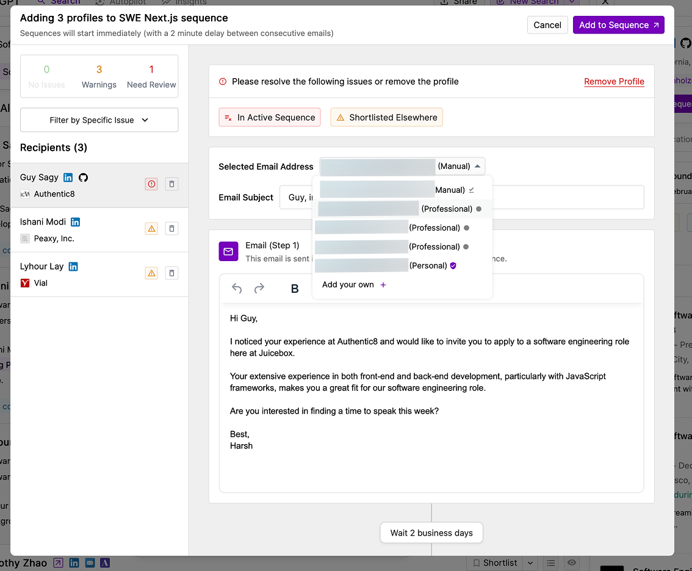692x571 pixels.
Task: Remove Lyhour Lay with trash icon
Action: [171, 273]
